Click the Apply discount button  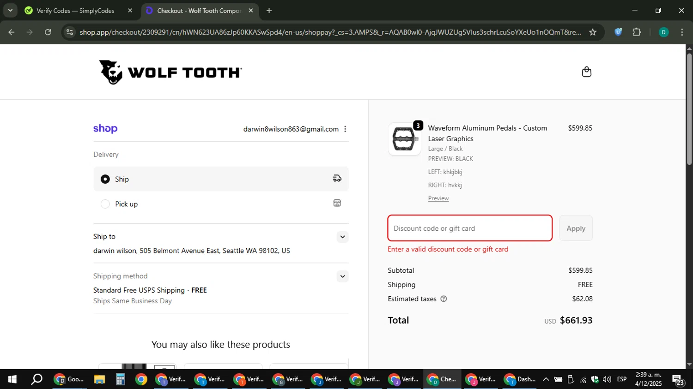coord(576,228)
